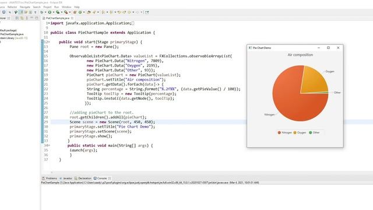Open the Refactor menu
The width and height of the screenshot is (373, 210).
point(12,7)
